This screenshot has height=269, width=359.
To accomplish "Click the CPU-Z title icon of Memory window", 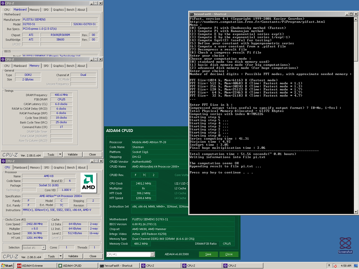I will 3,59.
